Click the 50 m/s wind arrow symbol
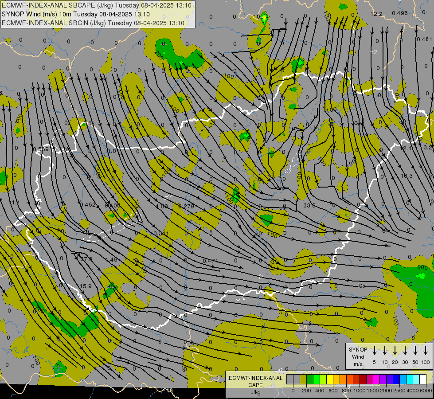The height and width of the screenshot is (399, 434). 415,351
